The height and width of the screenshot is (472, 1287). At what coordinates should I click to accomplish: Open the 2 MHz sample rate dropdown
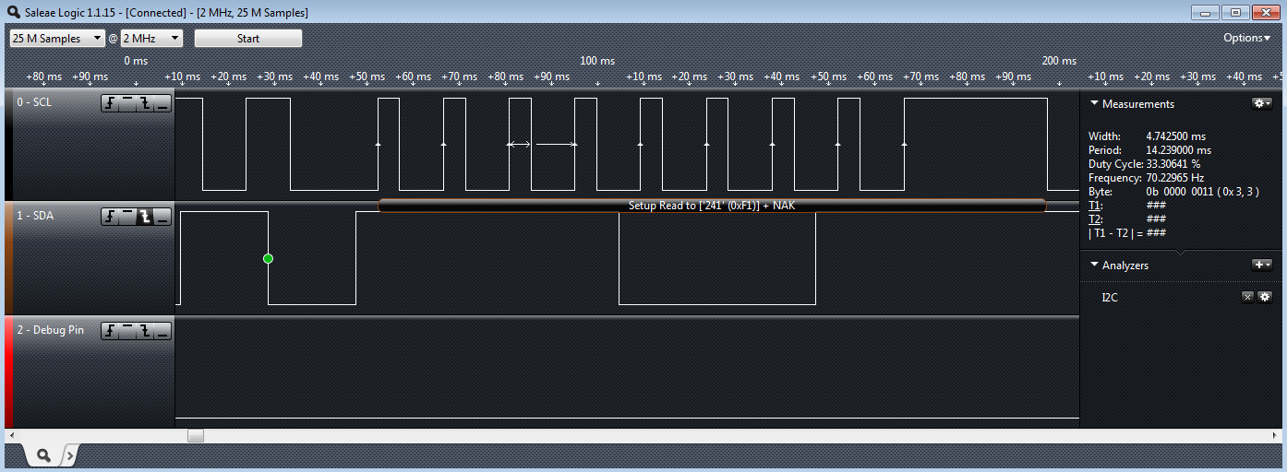coord(152,39)
